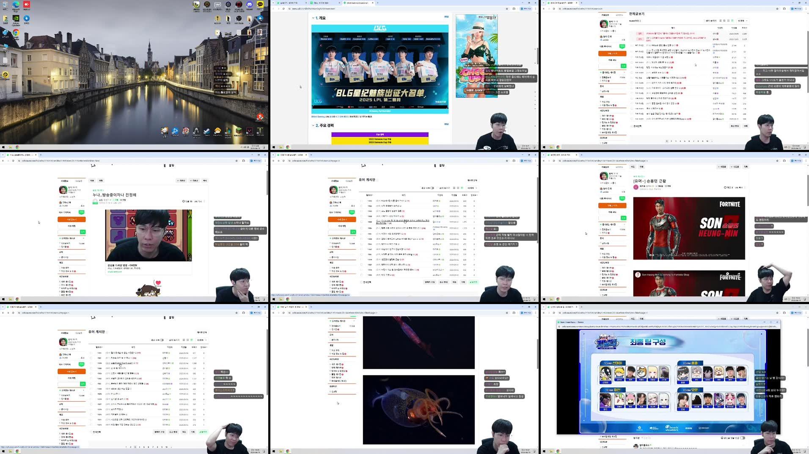The width and height of the screenshot is (809, 454).
Task: Click 글쓰기 button in 유머 게시판 with page numbers
Action: (203, 432)
